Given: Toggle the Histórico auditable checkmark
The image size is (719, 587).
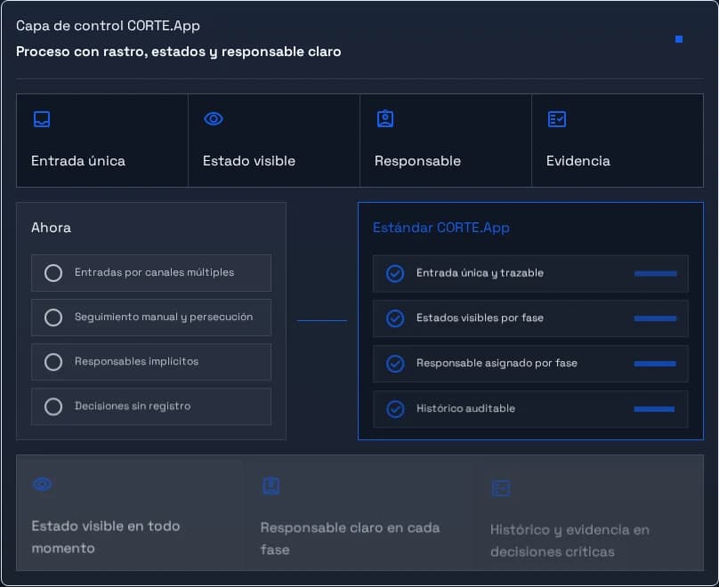Looking at the screenshot, I should click(395, 409).
